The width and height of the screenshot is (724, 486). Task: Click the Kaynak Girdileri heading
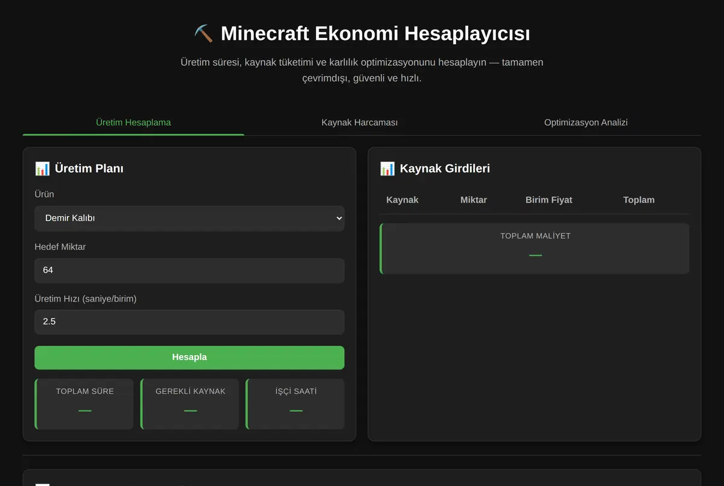click(x=445, y=169)
